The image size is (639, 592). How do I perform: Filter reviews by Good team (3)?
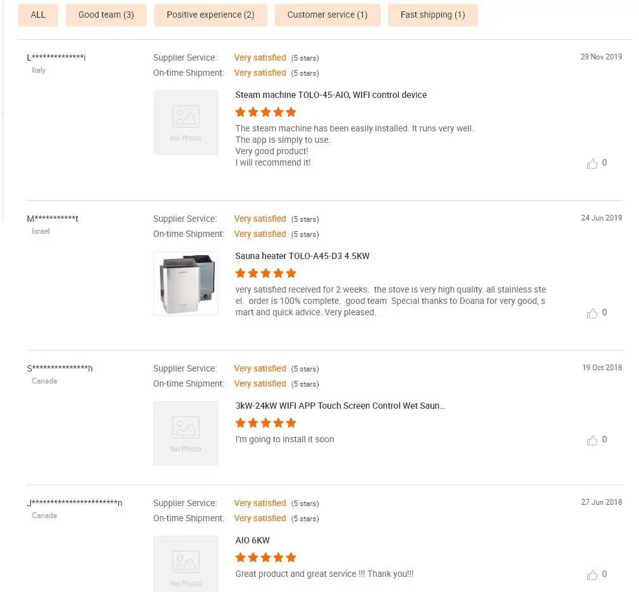[106, 15]
